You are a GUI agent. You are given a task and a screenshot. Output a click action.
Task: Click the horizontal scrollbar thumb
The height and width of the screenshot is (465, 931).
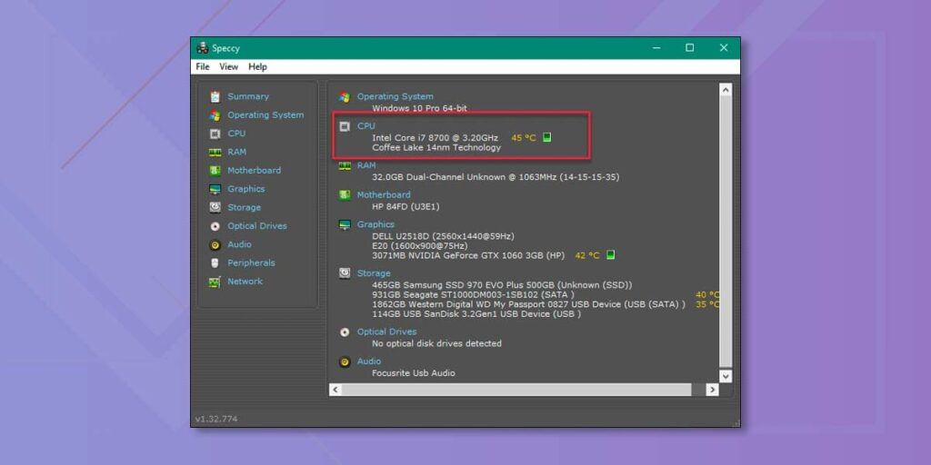pos(516,390)
